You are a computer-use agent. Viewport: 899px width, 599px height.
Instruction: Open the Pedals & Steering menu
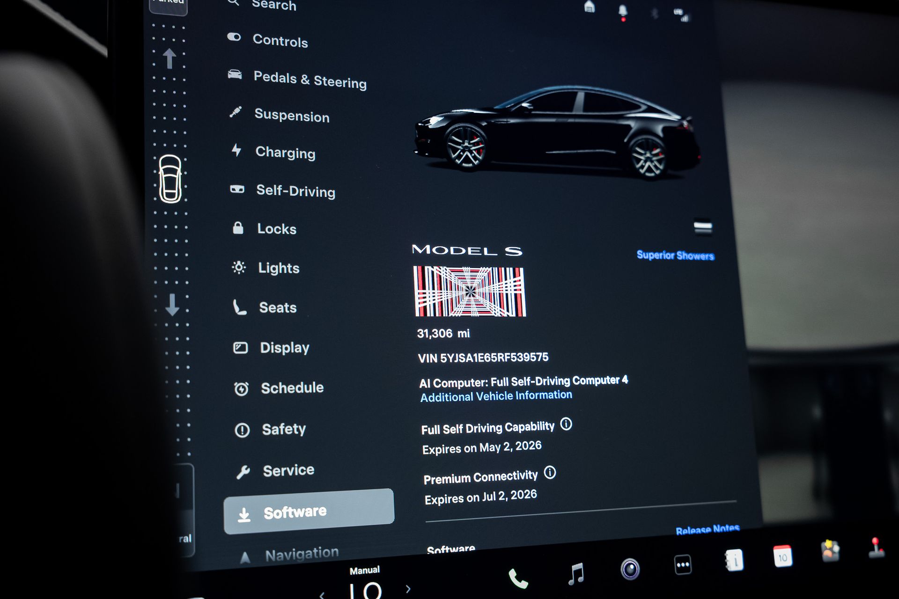[309, 80]
